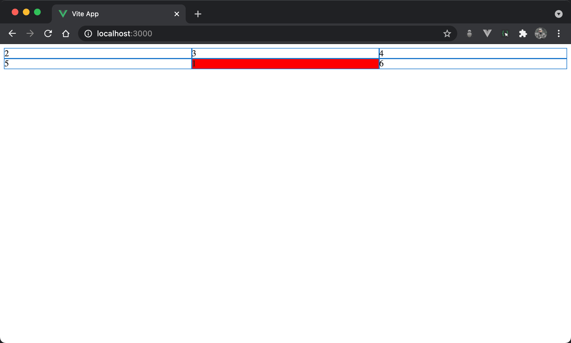Click the grid cell labeled 6
Image resolution: width=571 pixels, height=343 pixels.
(473, 64)
